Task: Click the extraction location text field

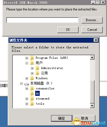Action: [x=42, y=20]
